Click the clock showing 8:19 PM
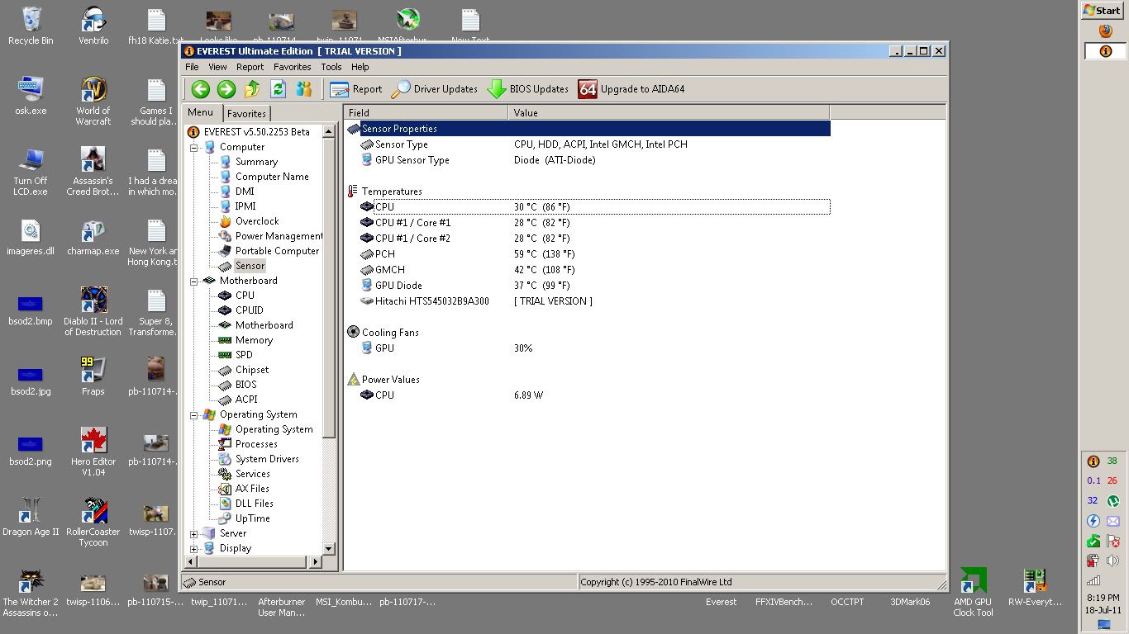 point(1103,598)
